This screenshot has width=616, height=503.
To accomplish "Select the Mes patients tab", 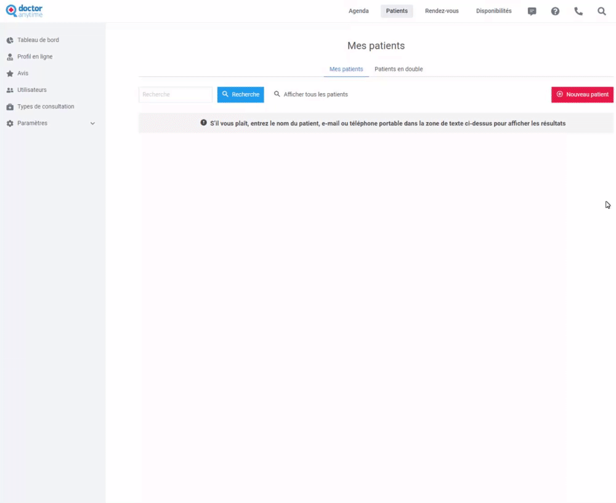I will click(346, 69).
